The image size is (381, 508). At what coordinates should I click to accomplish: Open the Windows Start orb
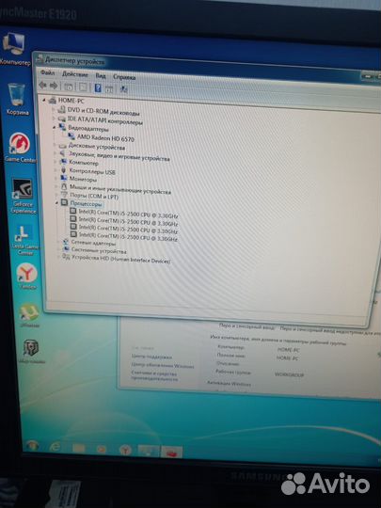click(x=32, y=446)
